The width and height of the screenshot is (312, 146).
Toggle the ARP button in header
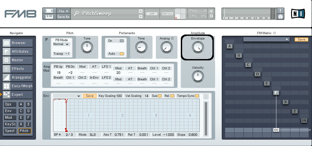[x=152, y=14]
